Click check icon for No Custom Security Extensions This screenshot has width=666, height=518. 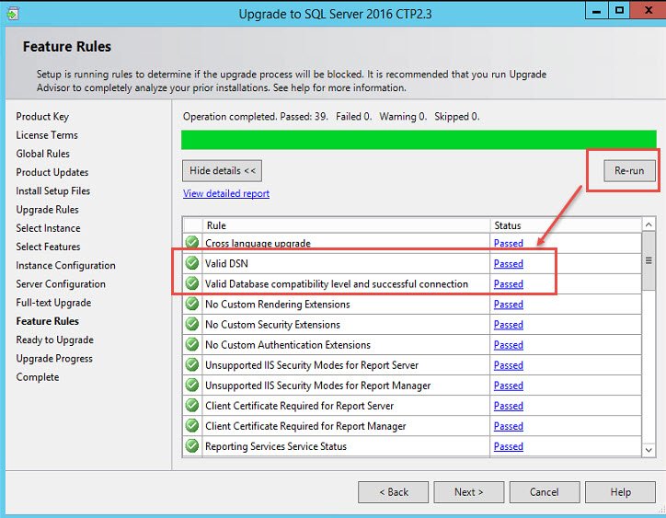[192, 324]
